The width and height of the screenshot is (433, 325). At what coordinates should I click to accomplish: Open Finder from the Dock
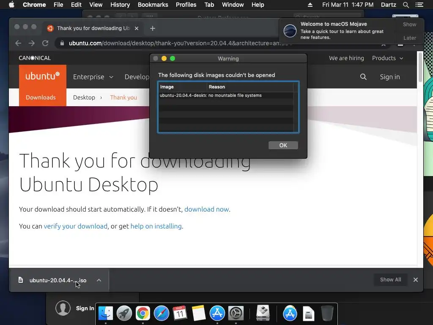click(x=106, y=313)
